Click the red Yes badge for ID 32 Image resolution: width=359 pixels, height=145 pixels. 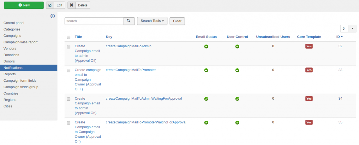[309, 46]
